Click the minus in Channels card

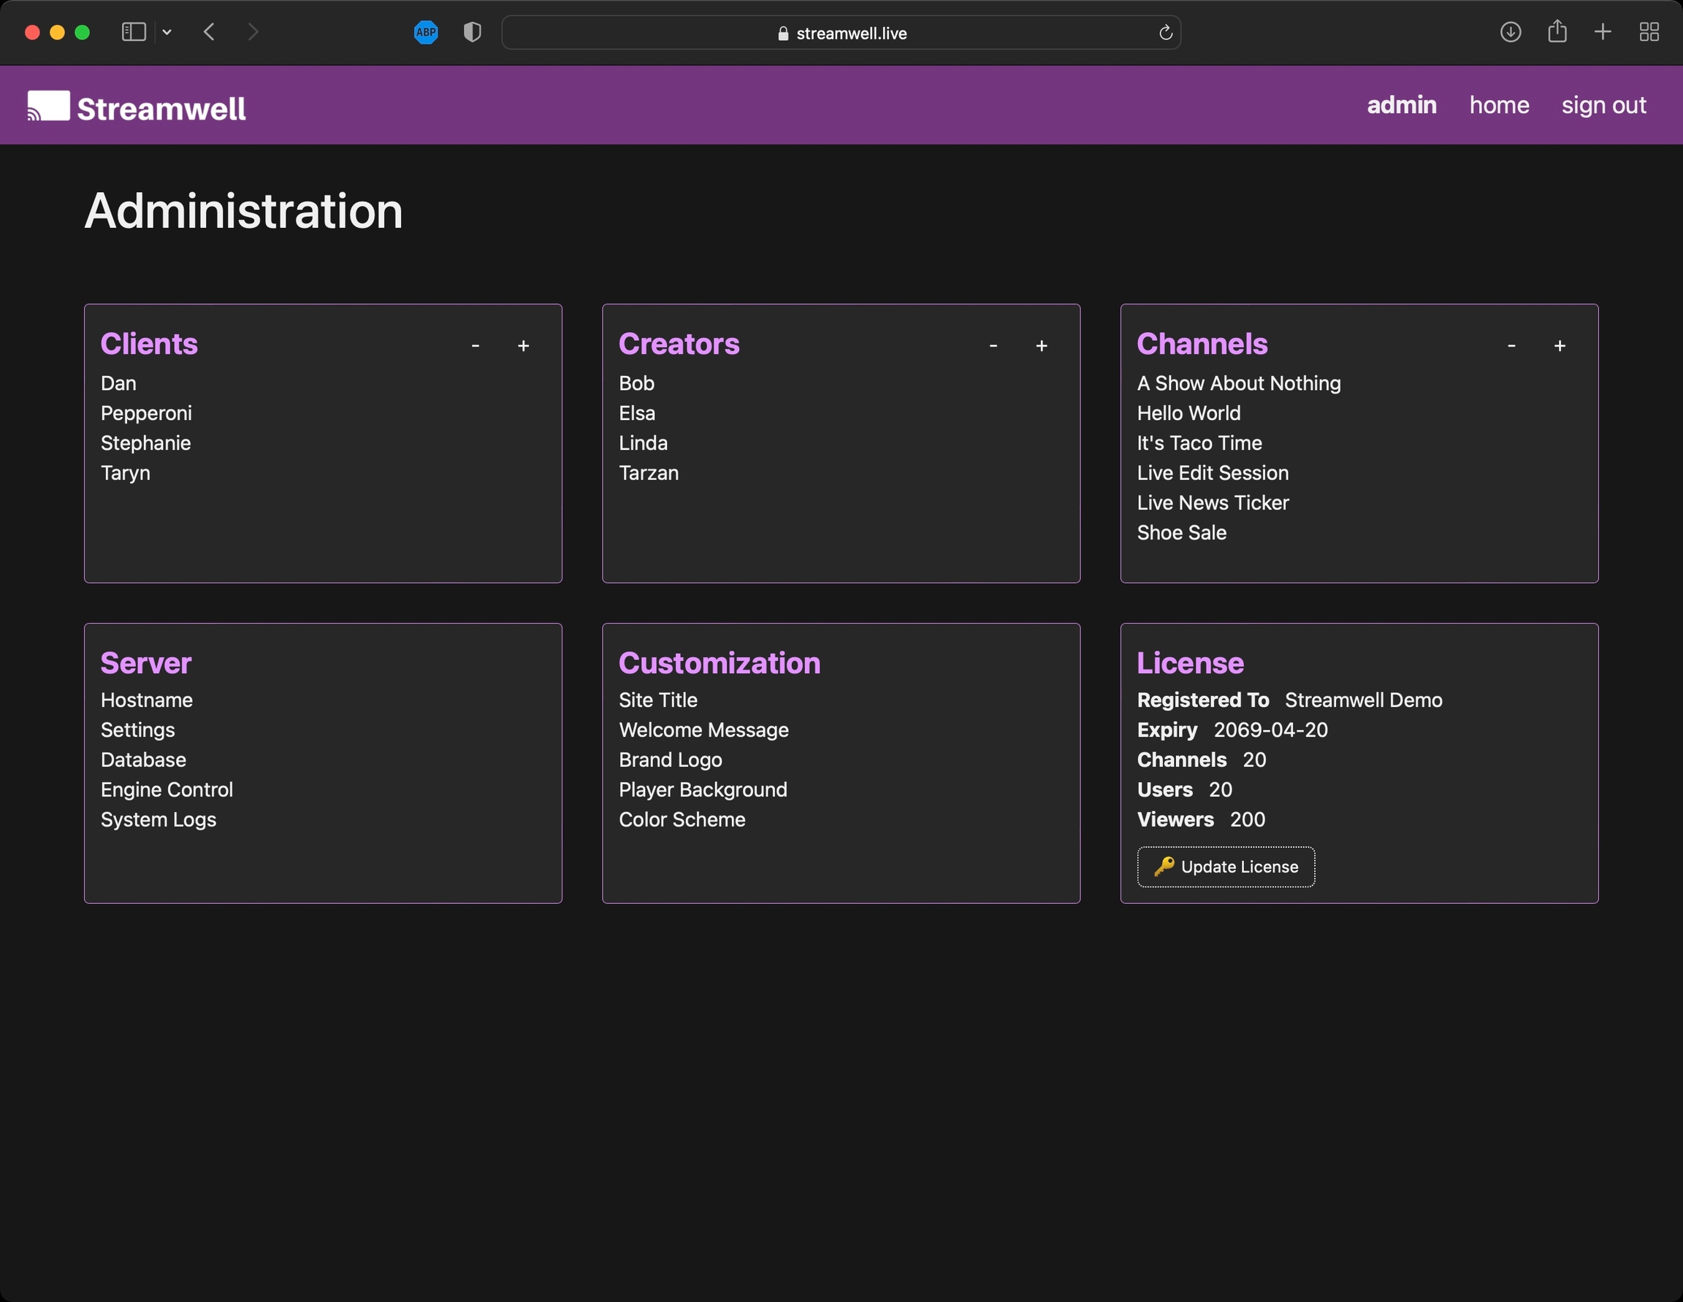pos(1511,346)
